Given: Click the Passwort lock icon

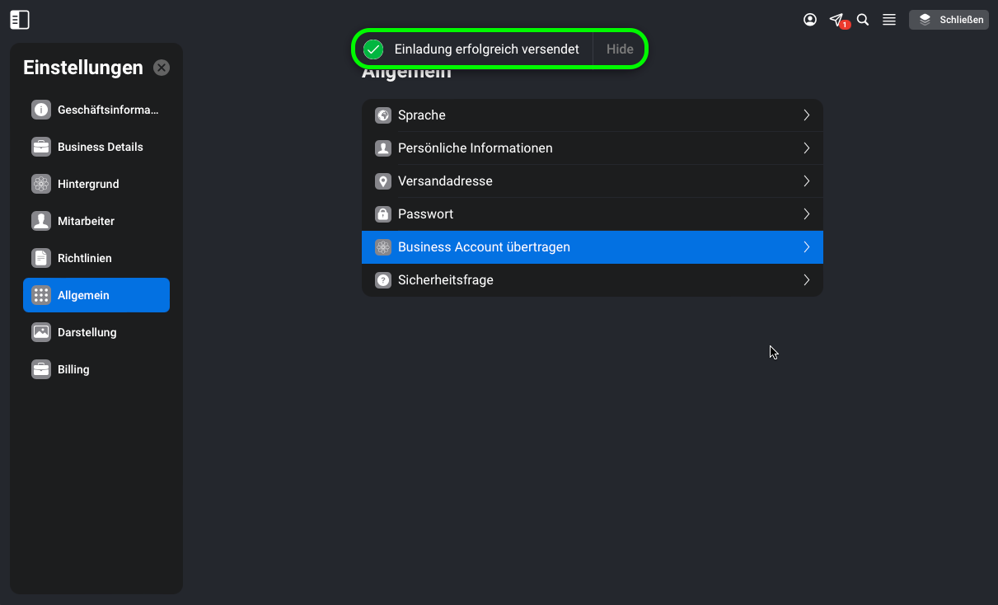Looking at the screenshot, I should [382, 214].
